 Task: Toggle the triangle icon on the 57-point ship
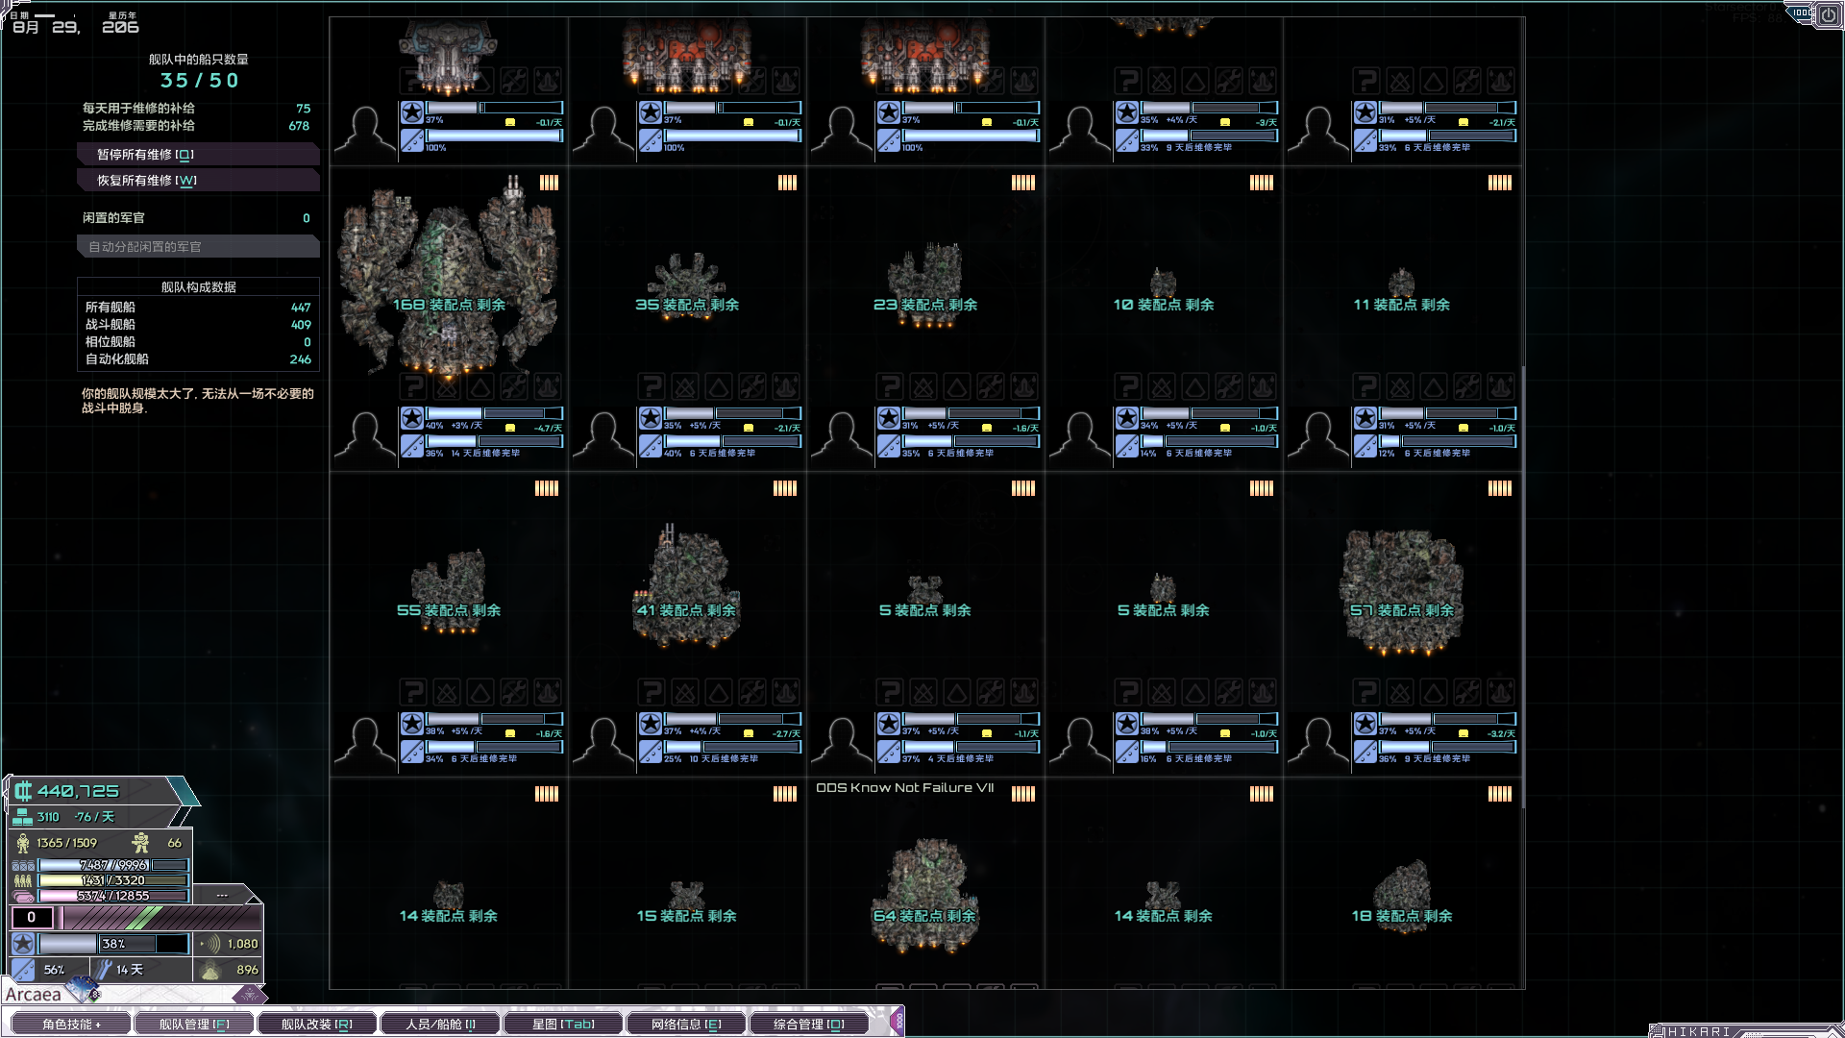coord(1433,692)
